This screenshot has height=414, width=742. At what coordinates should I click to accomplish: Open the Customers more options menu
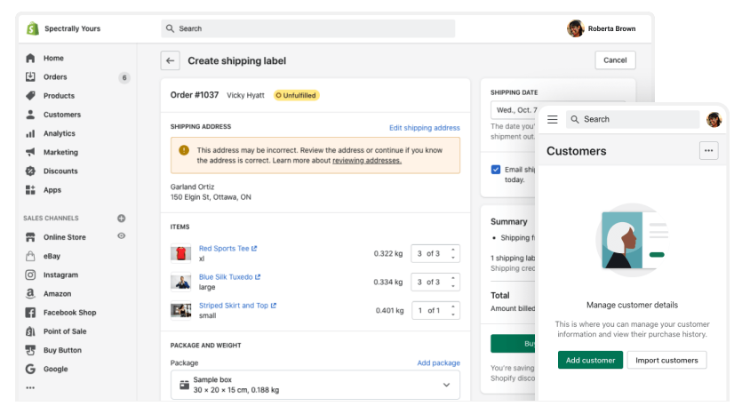pyautogui.click(x=708, y=151)
